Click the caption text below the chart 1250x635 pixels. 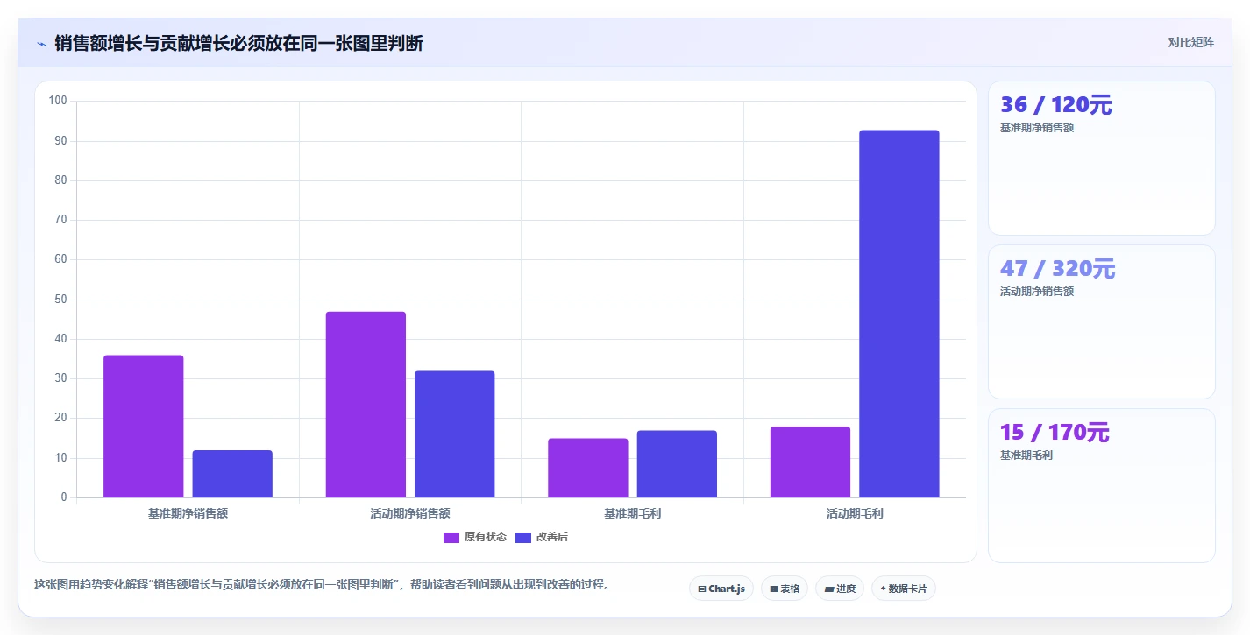click(x=322, y=584)
